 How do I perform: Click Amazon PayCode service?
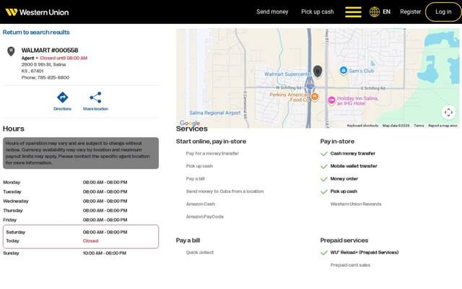click(x=204, y=217)
